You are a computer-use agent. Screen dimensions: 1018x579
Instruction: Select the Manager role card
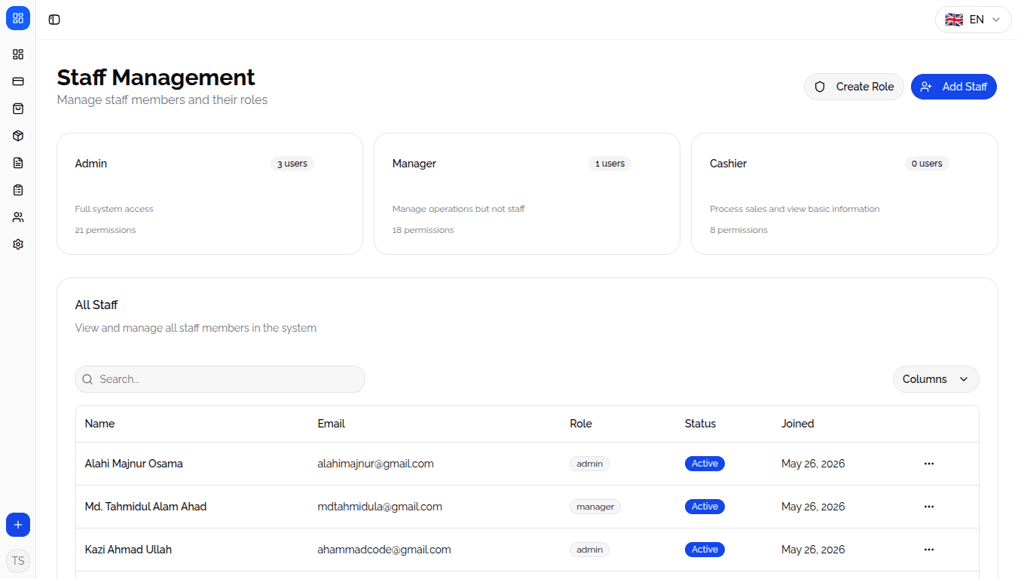[527, 194]
